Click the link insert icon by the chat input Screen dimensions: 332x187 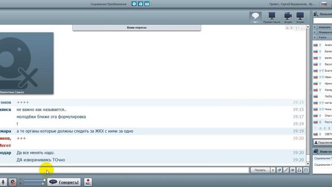point(286,170)
